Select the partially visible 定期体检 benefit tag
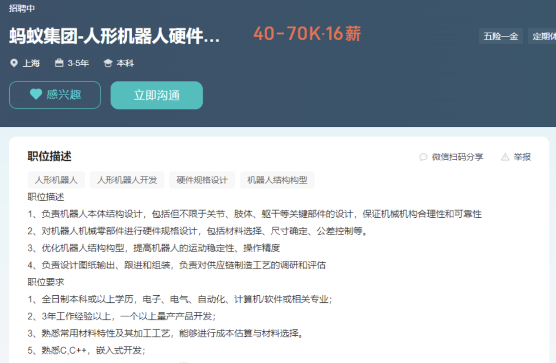This screenshot has height=363, width=556. (543, 36)
